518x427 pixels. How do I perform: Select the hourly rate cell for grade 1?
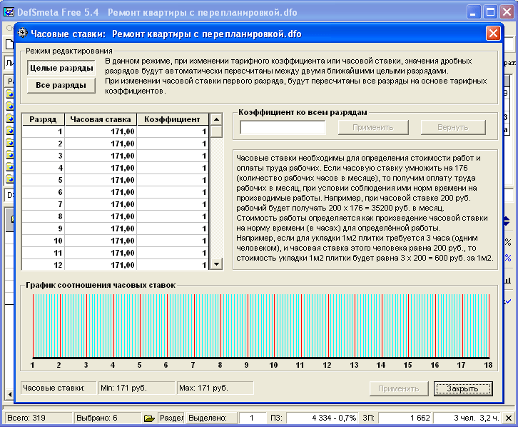101,132
